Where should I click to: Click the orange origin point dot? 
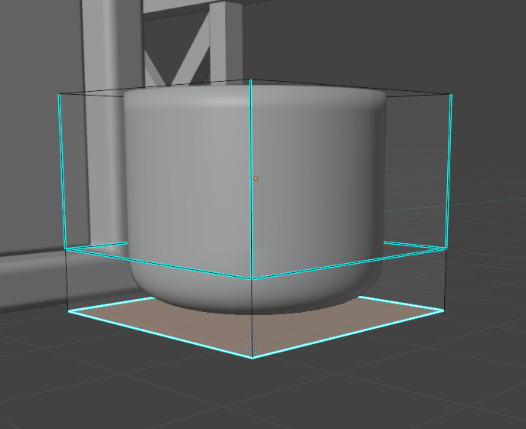pyautogui.click(x=256, y=178)
